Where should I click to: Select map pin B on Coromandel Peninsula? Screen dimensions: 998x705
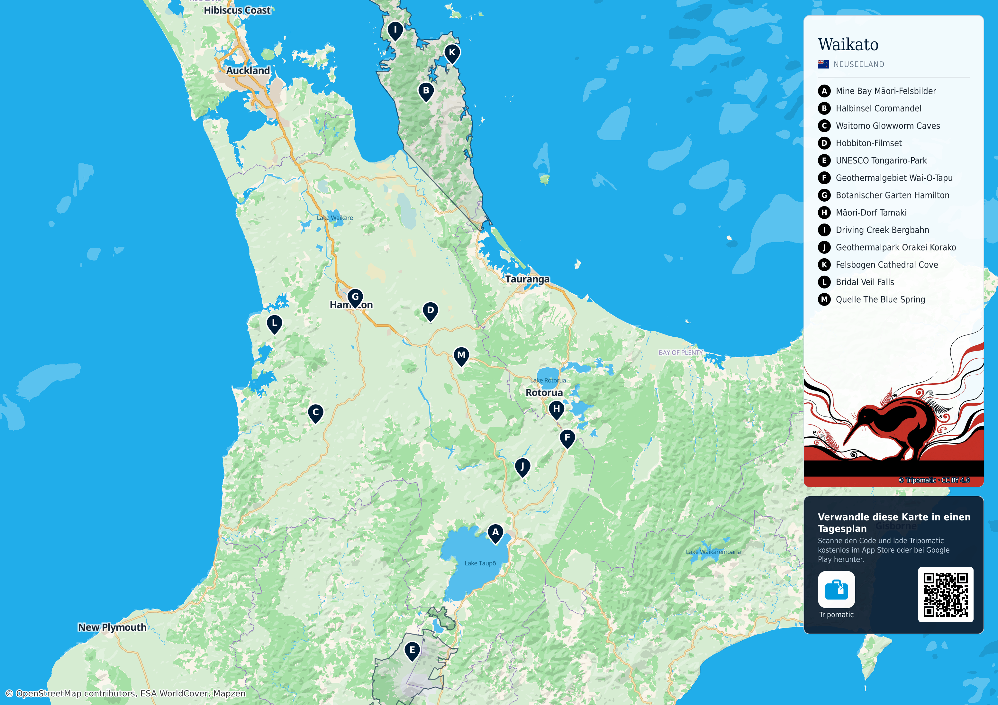coord(426,92)
